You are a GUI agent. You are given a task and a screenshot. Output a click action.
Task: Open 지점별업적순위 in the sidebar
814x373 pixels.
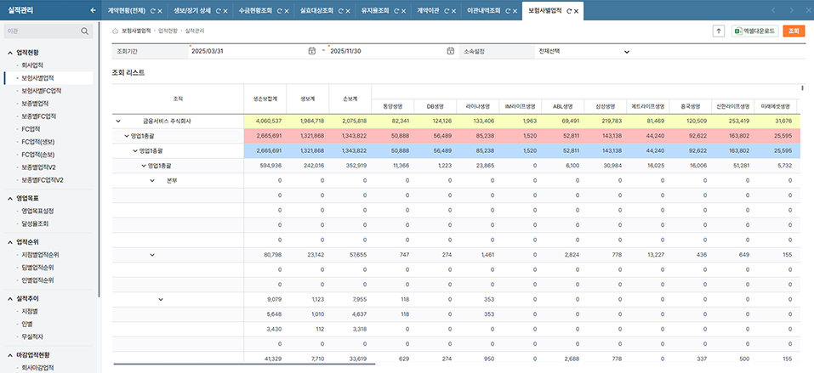[39, 254]
